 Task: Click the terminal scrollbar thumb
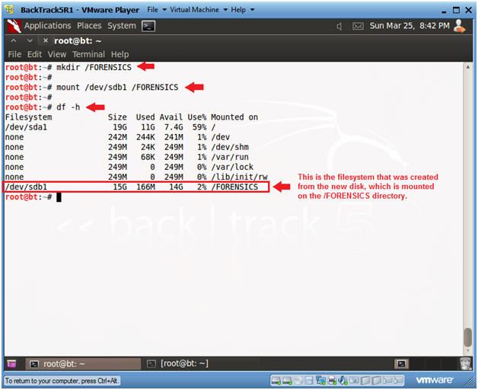point(467,337)
